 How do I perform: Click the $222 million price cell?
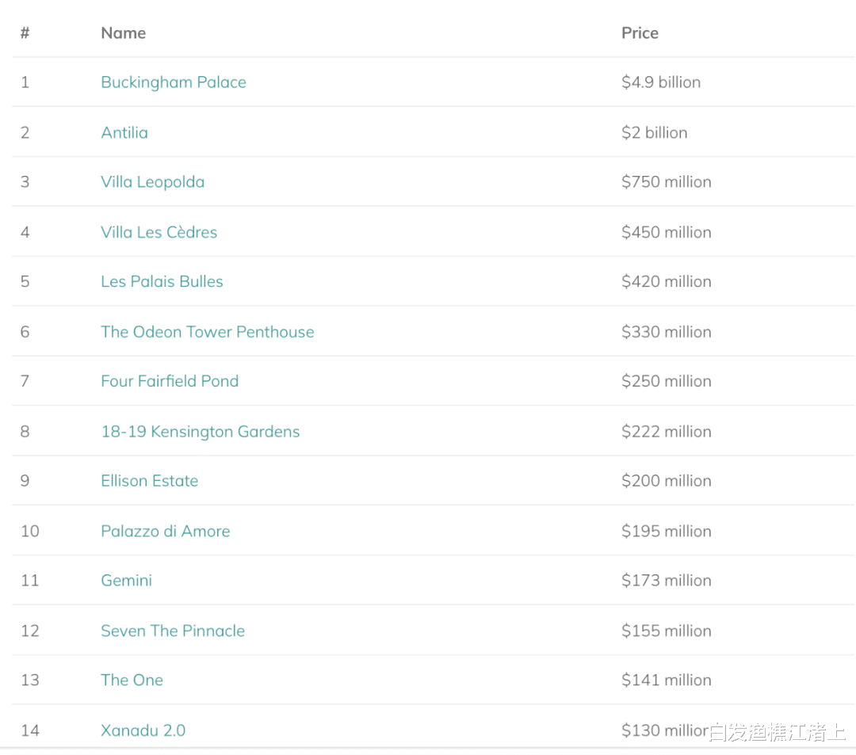(667, 432)
